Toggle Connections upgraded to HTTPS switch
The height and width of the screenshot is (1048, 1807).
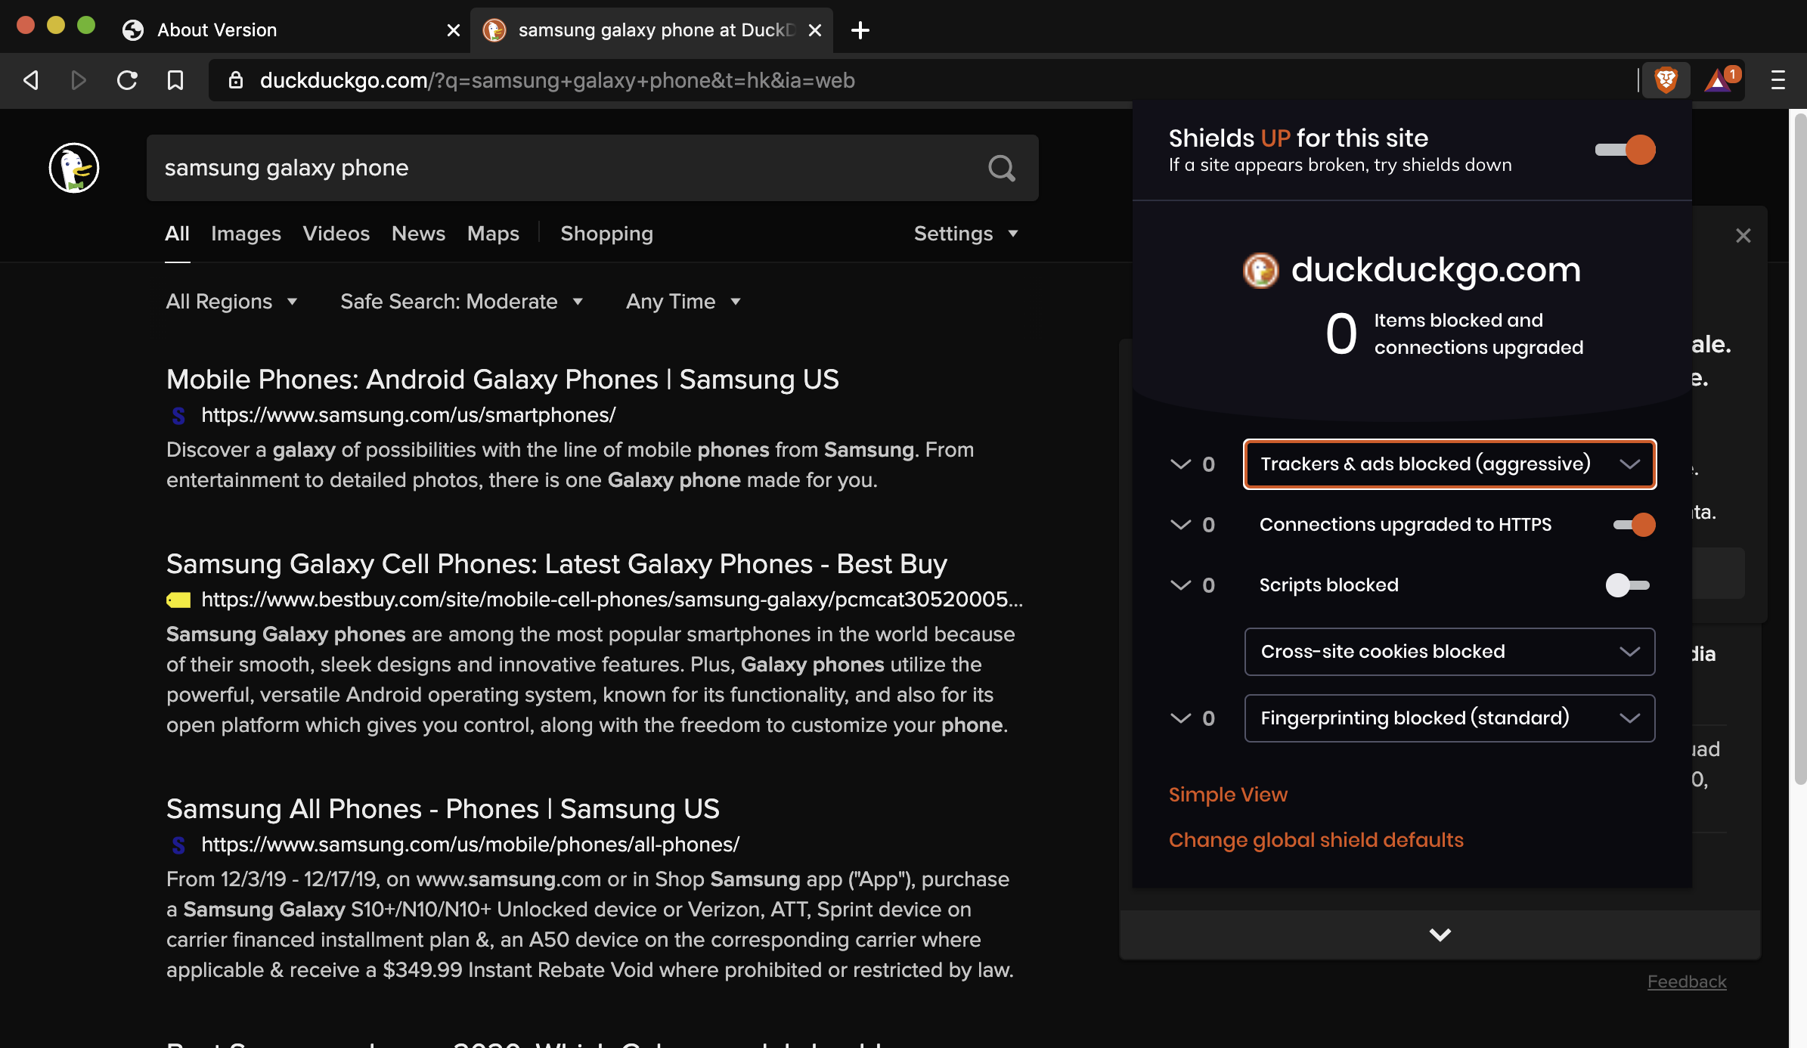click(1635, 525)
